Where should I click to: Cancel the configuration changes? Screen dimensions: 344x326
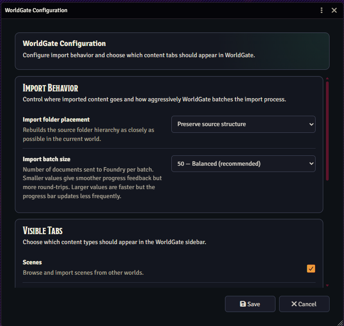click(x=304, y=304)
